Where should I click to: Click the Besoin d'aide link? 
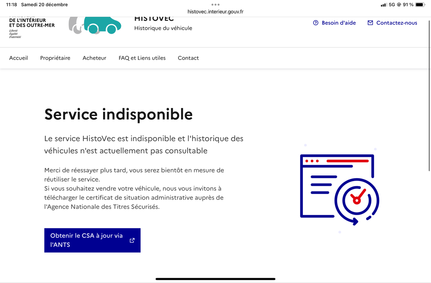(334, 23)
